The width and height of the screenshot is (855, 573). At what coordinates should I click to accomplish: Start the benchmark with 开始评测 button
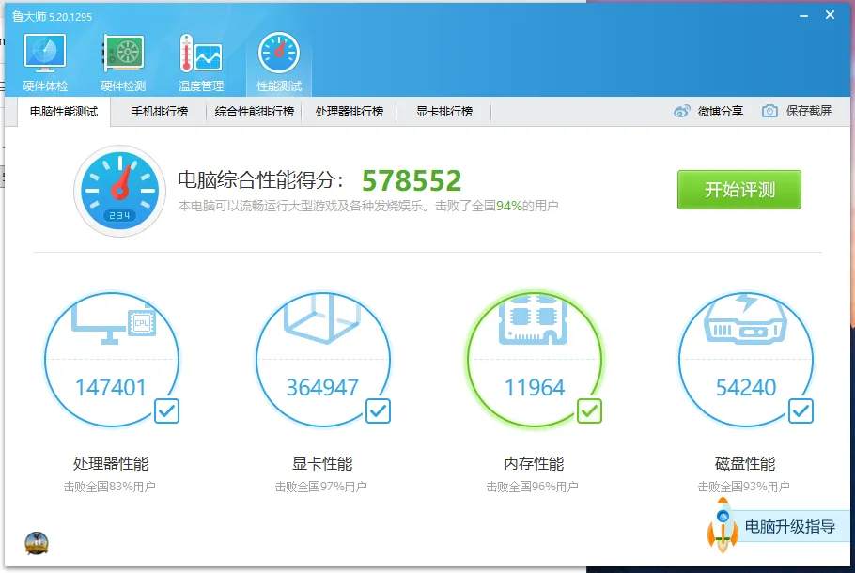738,190
